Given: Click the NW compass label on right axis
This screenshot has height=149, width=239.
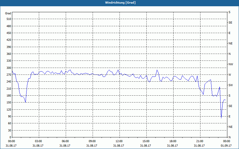Looking at the screenshot, I should 231,64.
